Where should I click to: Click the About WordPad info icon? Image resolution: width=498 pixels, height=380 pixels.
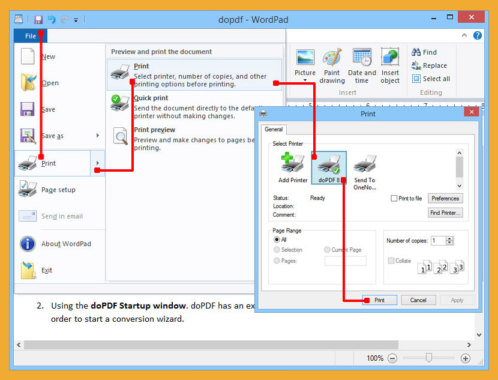click(x=28, y=244)
